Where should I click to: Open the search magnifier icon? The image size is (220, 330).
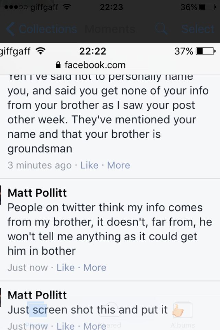click(161, 29)
